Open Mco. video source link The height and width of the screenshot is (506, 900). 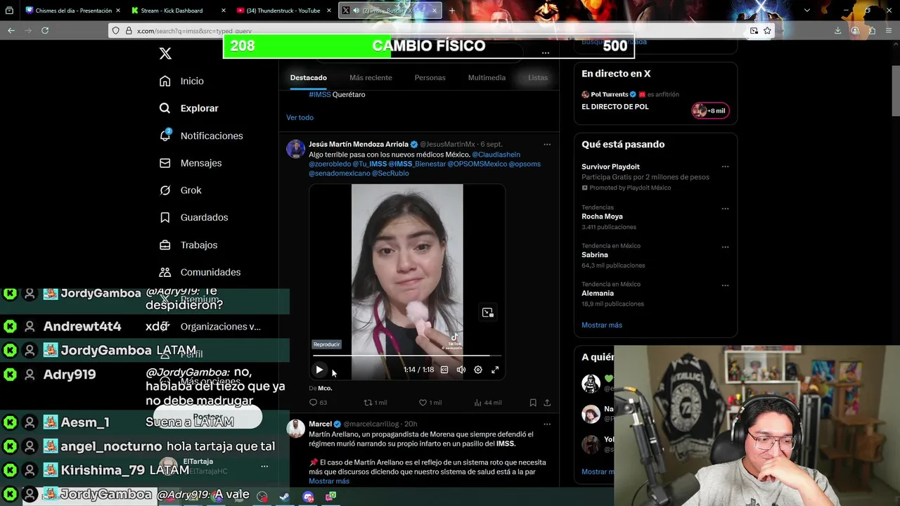coord(325,388)
